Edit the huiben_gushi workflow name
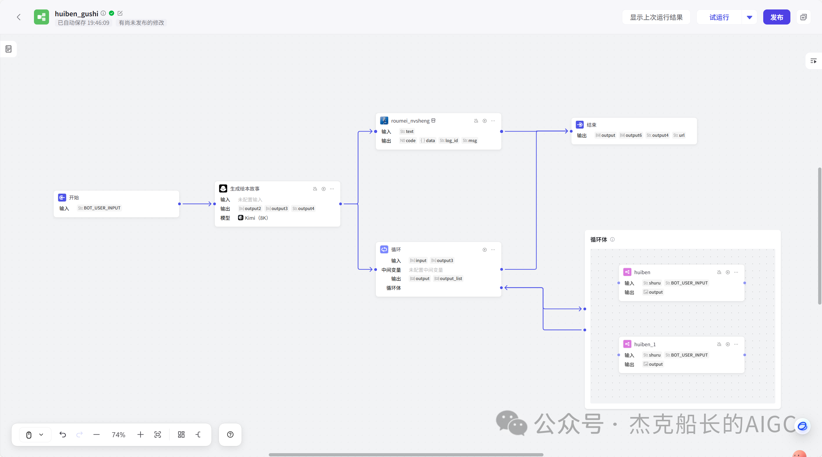Screen dimensions: 822x457 click(120, 13)
